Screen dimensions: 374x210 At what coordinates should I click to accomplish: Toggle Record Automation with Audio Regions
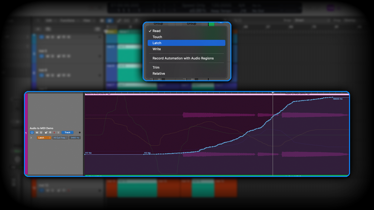point(183,58)
